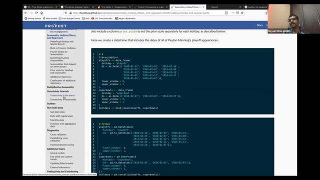Click the PROPHET logo in header
Image resolution: width=320 pixels, height=180 pixels.
(x=55, y=26)
